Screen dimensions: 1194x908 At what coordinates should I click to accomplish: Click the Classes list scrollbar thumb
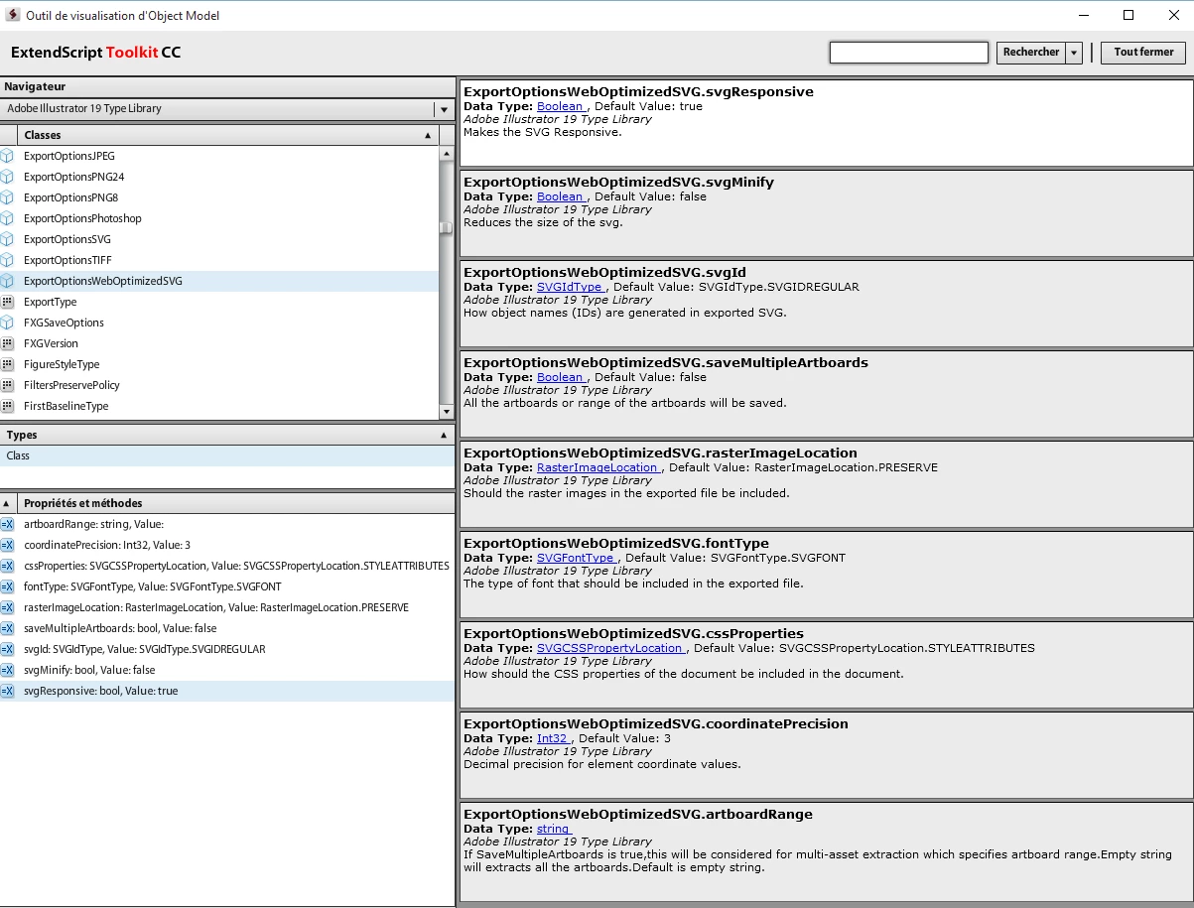tap(447, 227)
